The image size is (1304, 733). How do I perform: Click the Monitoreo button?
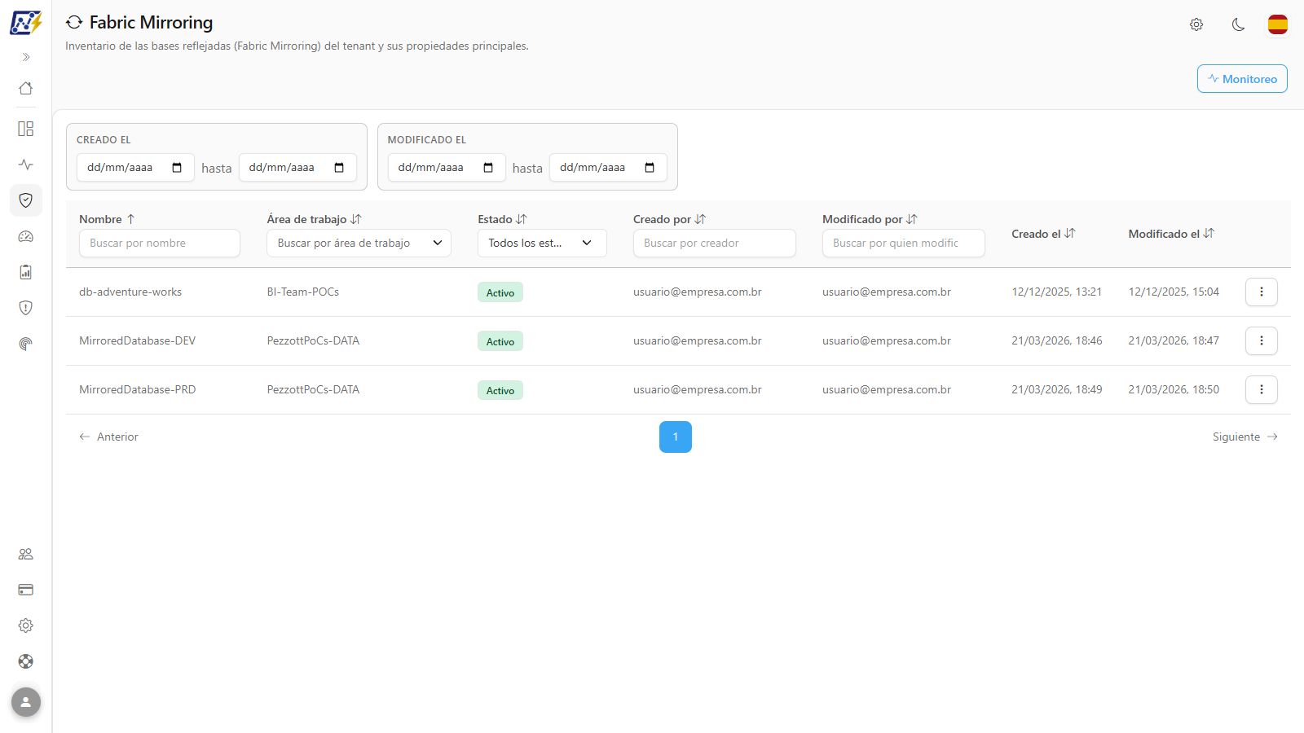click(1242, 79)
